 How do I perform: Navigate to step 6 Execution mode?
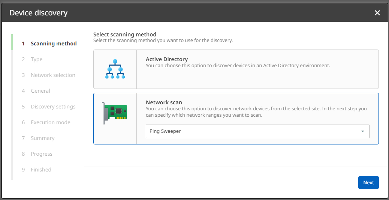(x=51, y=122)
